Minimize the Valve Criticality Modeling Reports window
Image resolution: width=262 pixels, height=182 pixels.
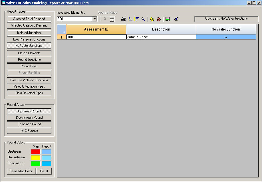tap(249, 3)
